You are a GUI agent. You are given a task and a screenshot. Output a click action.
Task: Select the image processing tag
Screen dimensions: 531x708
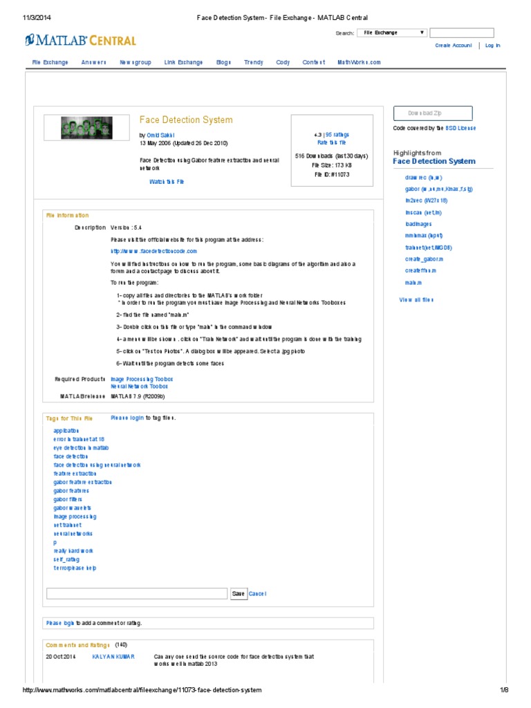pos(75,516)
